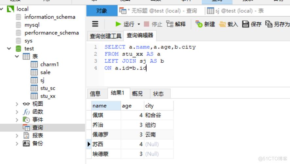
Task: Click the Explain (解释) toolbar button
Action: (176, 24)
